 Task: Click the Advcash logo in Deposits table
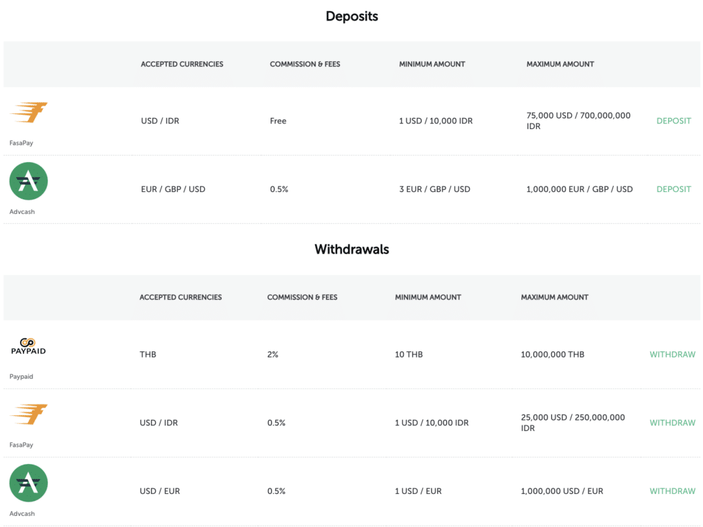[x=28, y=181]
